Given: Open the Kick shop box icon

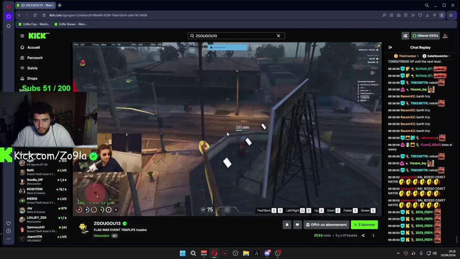Looking at the screenshot, I should (405, 36).
